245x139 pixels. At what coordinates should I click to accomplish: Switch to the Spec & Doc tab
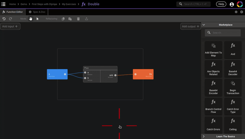click(x=37, y=12)
